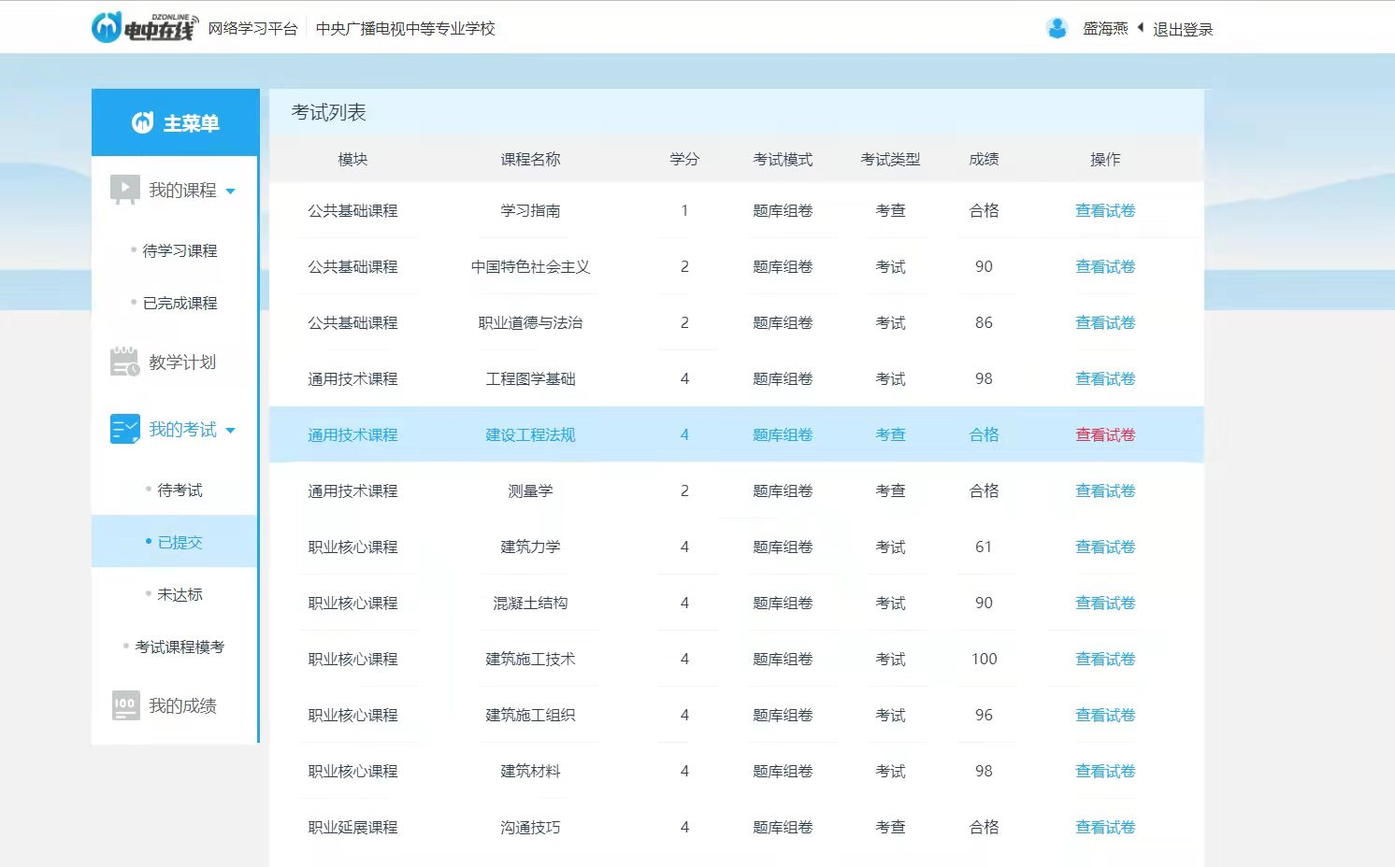Click the 模块 column header
1395x867 pixels.
352,159
